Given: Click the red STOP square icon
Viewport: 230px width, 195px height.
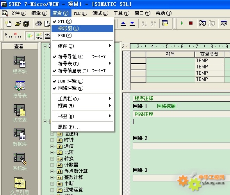Looking at the screenshot, I should pyautogui.click(x=191, y=23).
